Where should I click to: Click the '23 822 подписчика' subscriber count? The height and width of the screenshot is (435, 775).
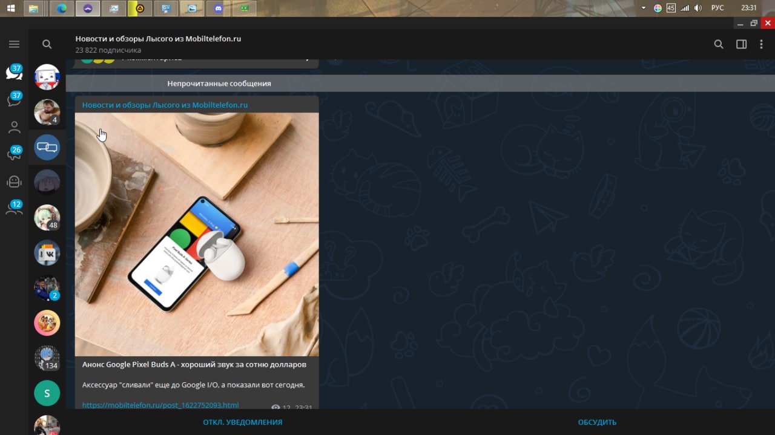(108, 50)
